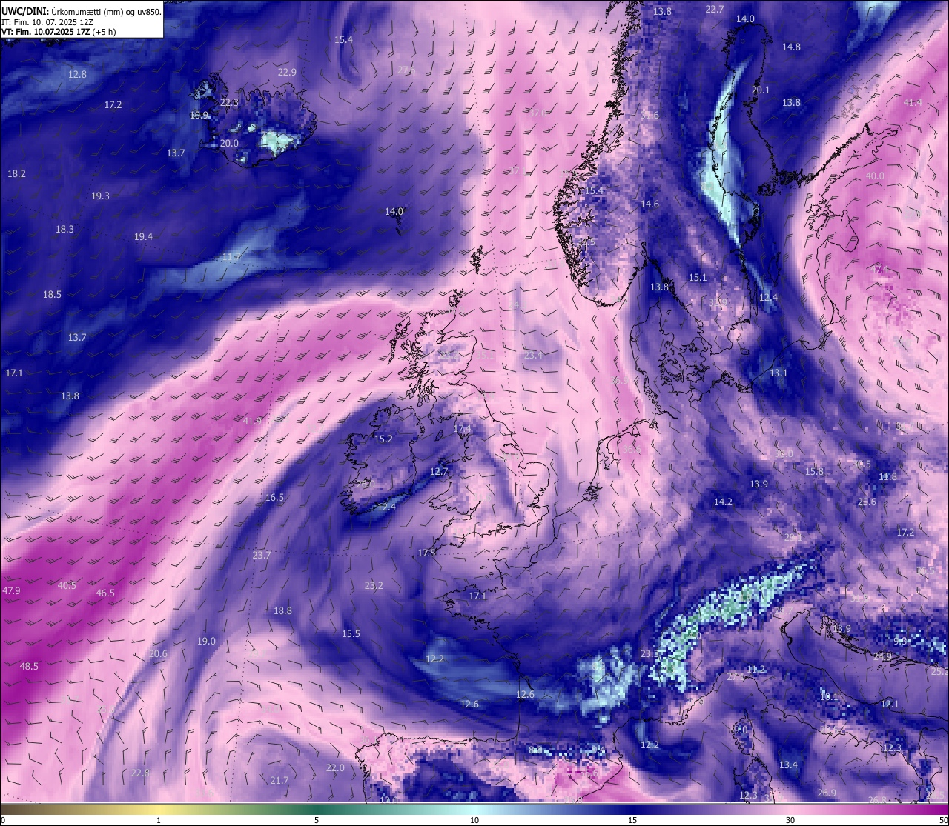Click the 14.6 value over Scandinavia
Viewport: 949px width, 826px height.
pos(649,204)
